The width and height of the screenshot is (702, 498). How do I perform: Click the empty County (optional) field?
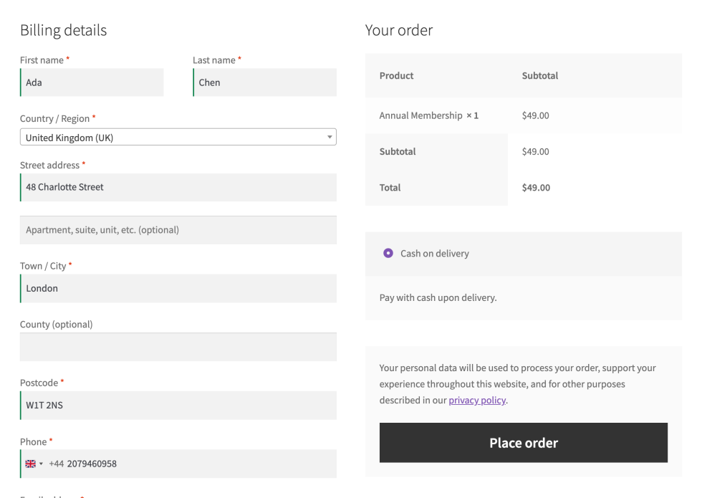[178, 347]
